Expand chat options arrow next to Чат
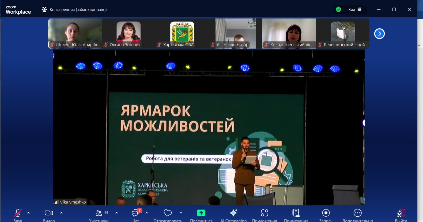Image resolution: width=423 pixels, height=222 pixels. pyautogui.click(x=147, y=213)
